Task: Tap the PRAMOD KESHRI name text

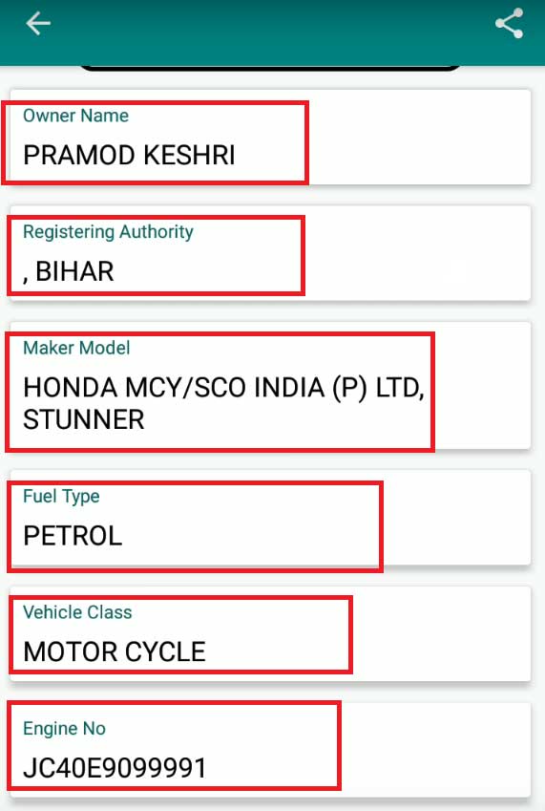Action: [x=129, y=155]
